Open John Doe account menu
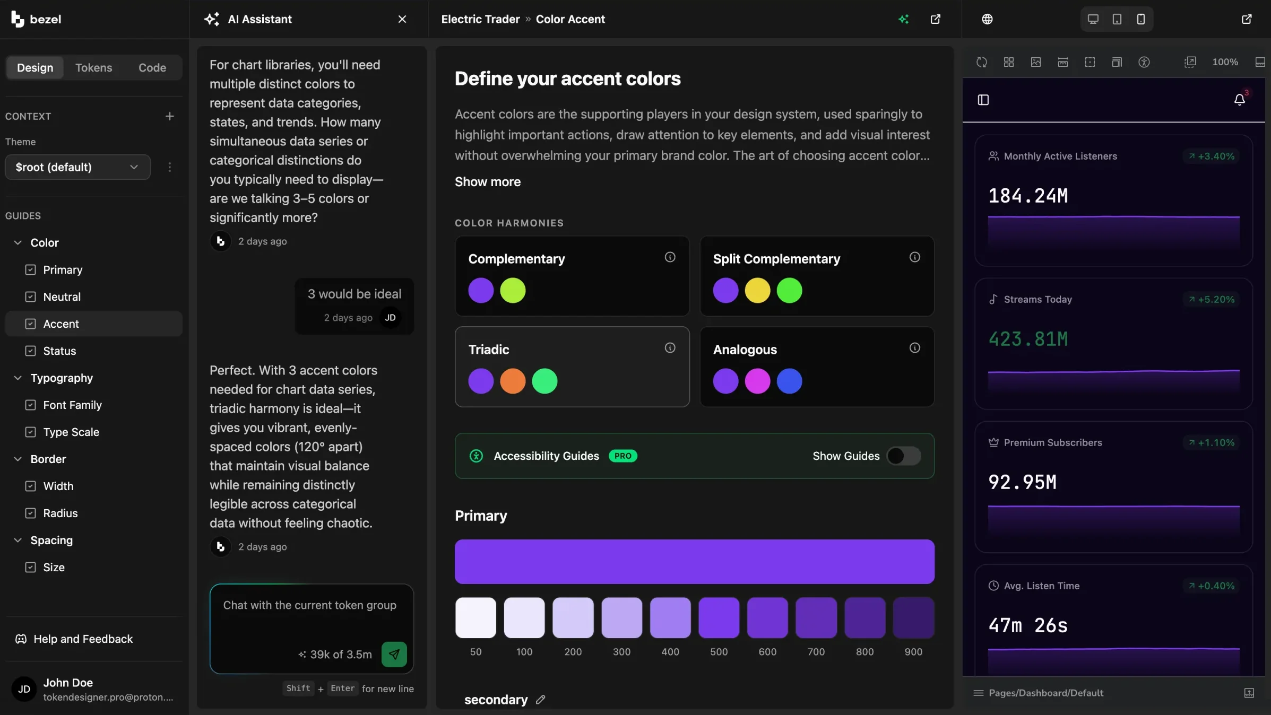The width and height of the screenshot is (1271, 715). click(x=94, y=690)
